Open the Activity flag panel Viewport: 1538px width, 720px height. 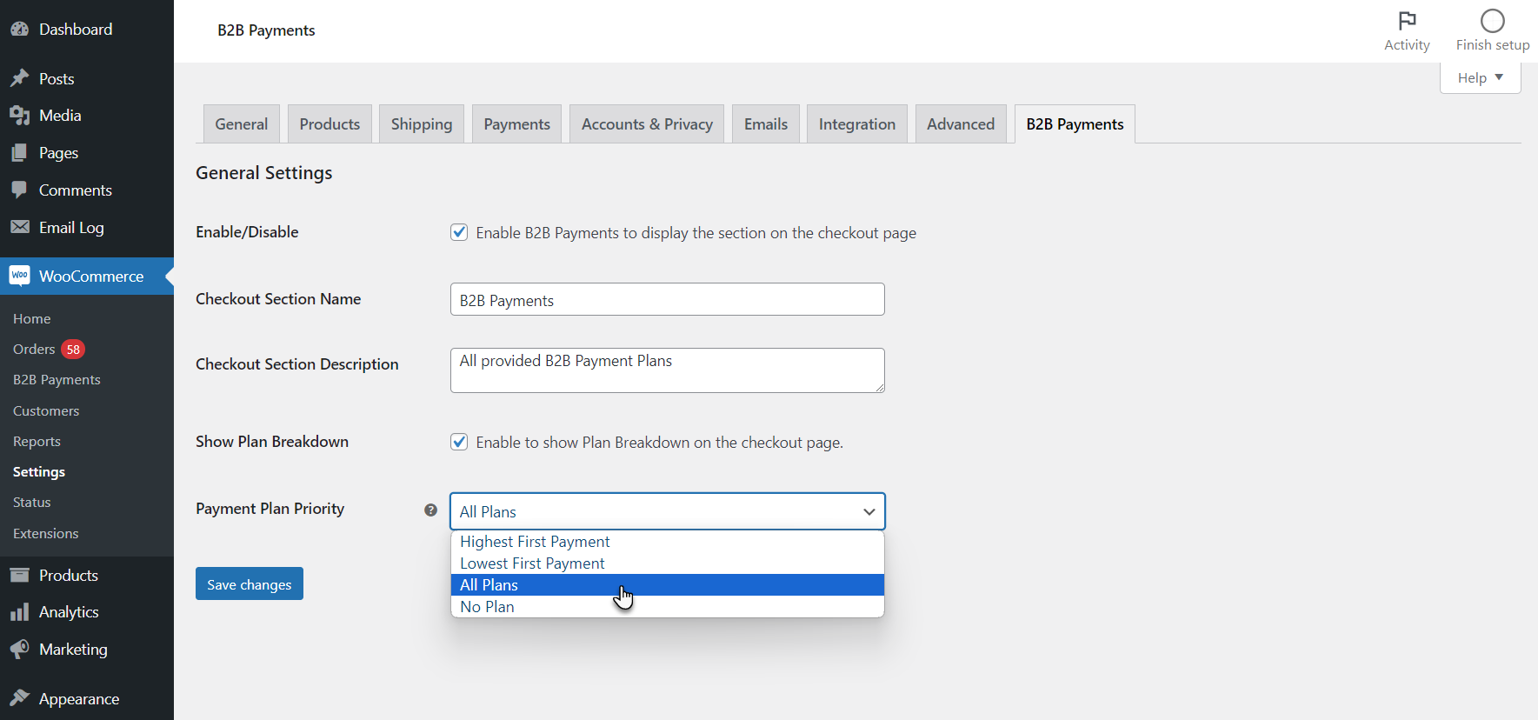click(x=1407, y=31)
